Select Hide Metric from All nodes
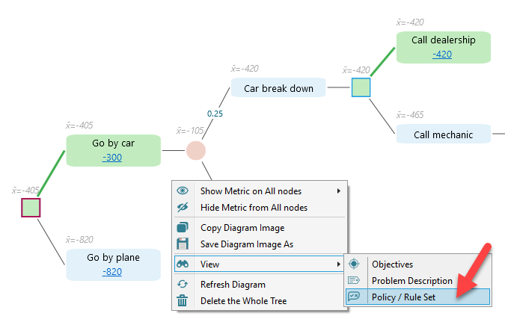Viewport: 505px width, 325px height. [x=254, y=207]
